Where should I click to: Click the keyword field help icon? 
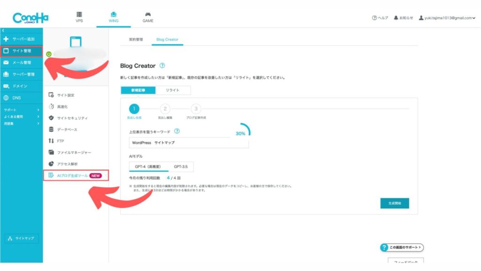click(177, 131)
